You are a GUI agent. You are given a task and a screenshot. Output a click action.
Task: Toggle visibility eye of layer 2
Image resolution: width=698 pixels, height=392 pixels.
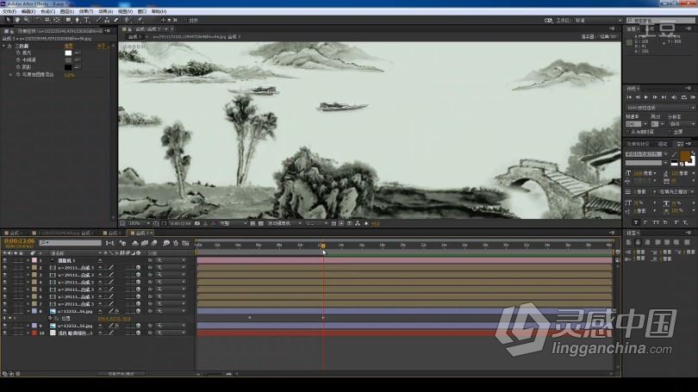pos(5,267)
